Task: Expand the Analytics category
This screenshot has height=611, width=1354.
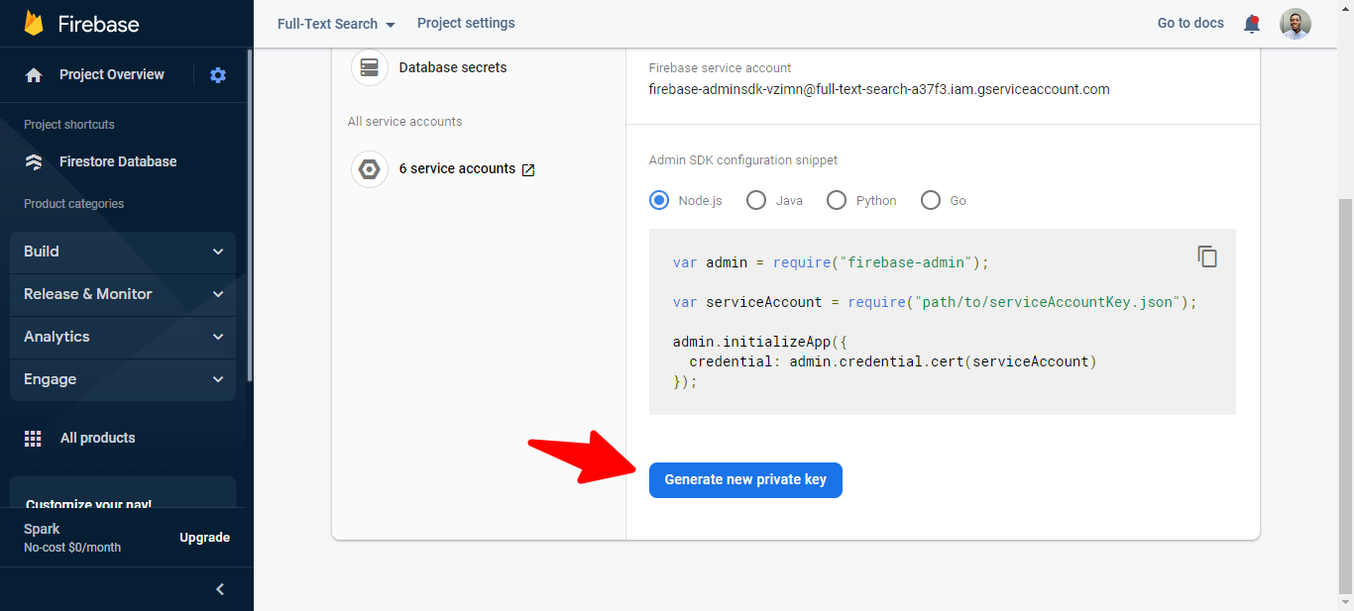Action: pos(123,338)
